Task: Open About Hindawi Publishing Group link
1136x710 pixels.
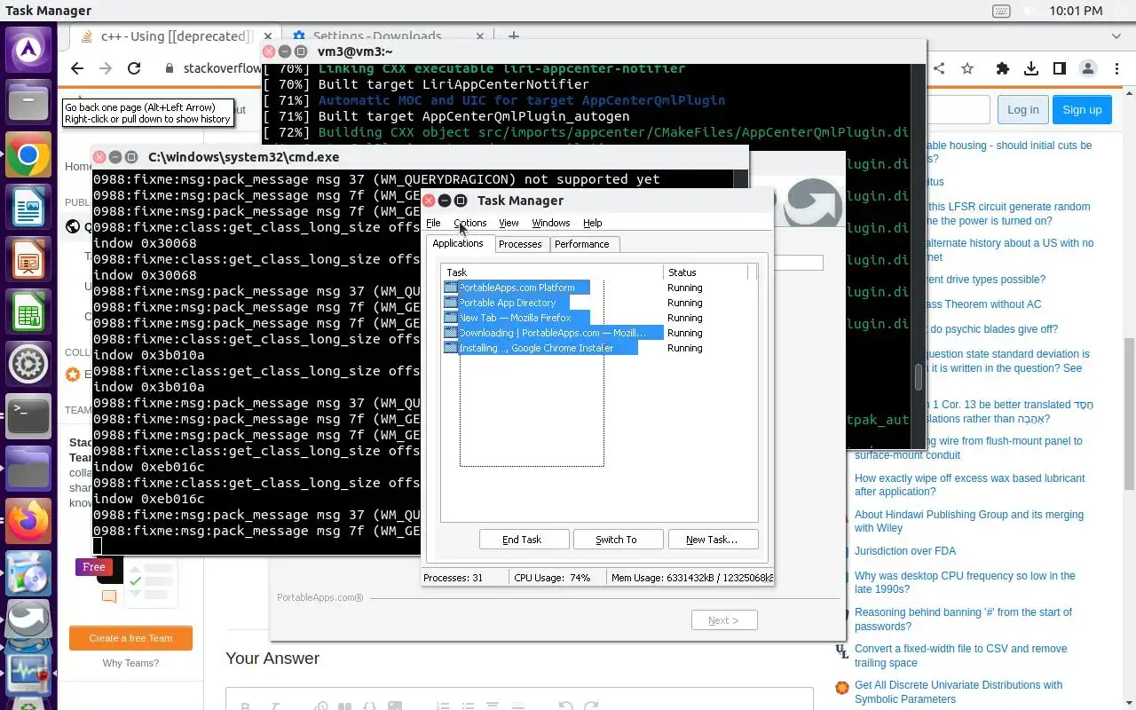Action: click(x=969, y=521)
